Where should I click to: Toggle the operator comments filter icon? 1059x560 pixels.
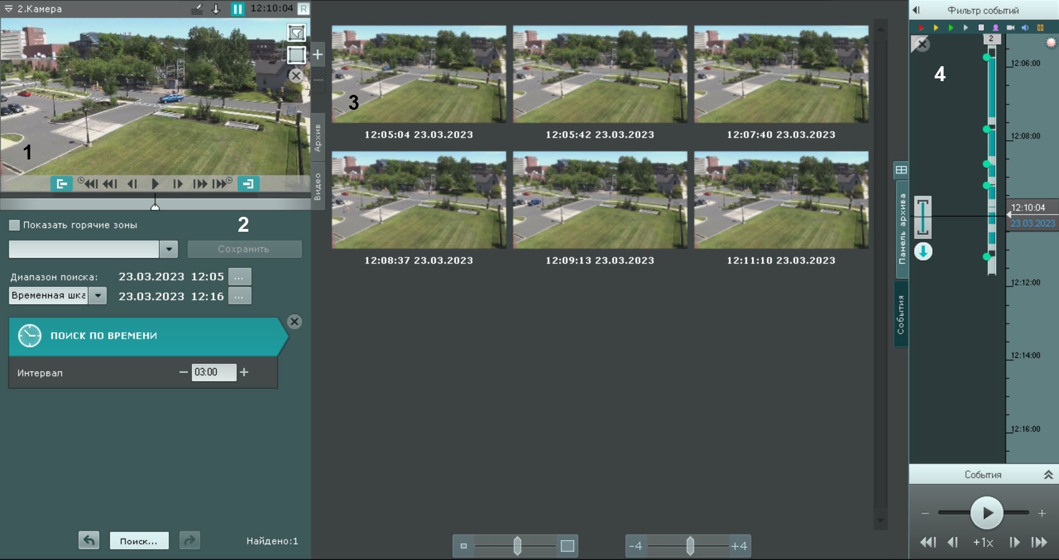[x=981, y=28]
